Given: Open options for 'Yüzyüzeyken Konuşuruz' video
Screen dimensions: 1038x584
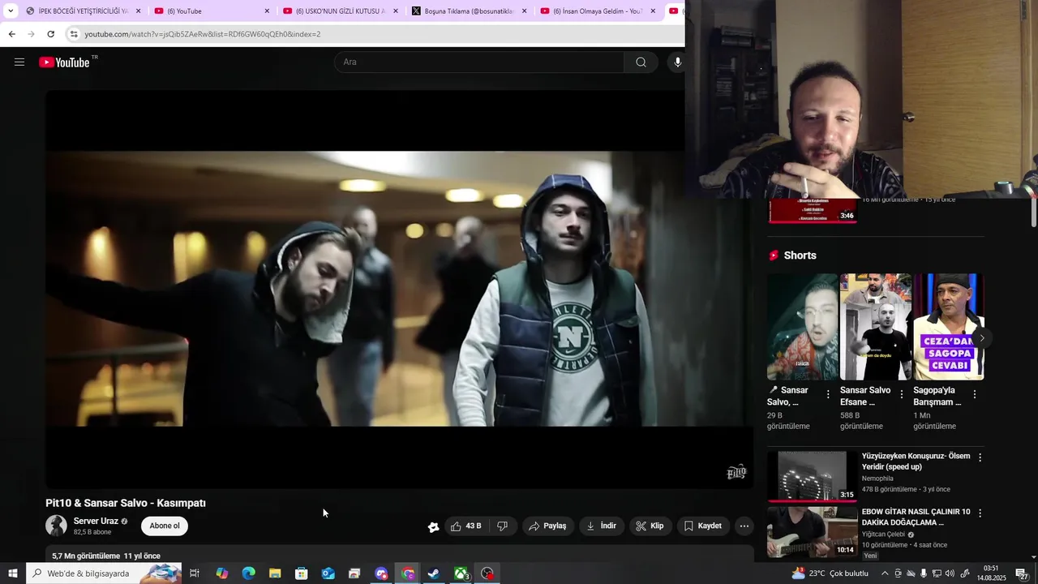Looking at the screenshot, I should (x=980, y=457).
